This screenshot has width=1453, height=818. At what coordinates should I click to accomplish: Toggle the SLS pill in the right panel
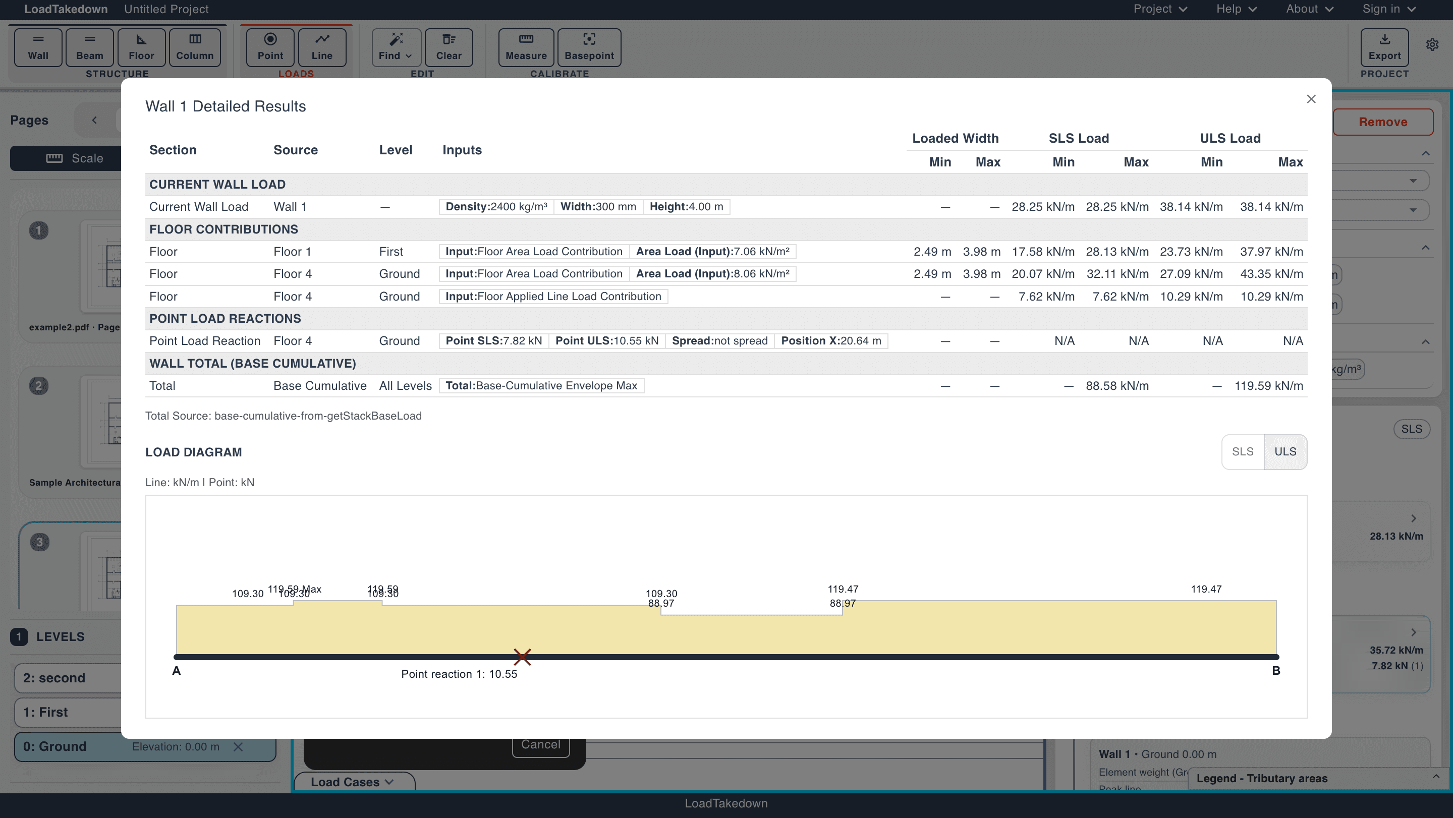(x=1412, y=429)
